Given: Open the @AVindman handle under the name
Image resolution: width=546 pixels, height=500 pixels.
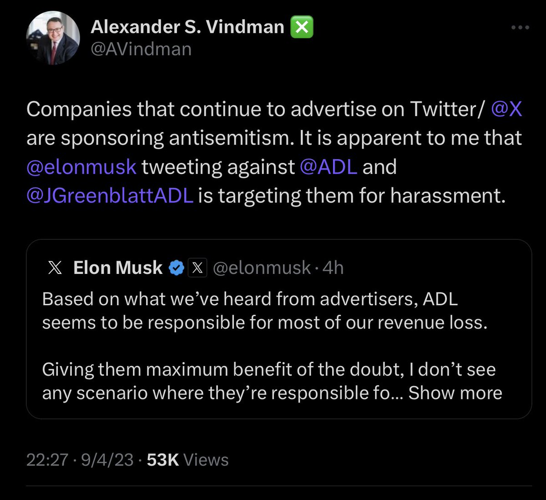Looking at the screenshot, I should coord(141,49).
